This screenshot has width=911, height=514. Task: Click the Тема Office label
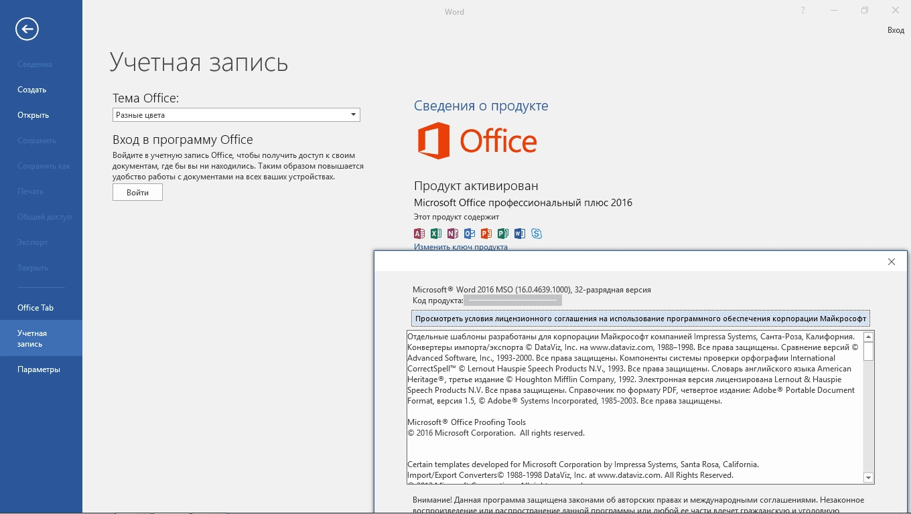[x=146, y=98]
